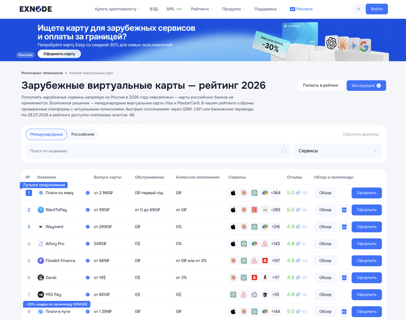The image size is (406, 320).
Task: Open the Telegram icon in header
Action: (358, 9)
